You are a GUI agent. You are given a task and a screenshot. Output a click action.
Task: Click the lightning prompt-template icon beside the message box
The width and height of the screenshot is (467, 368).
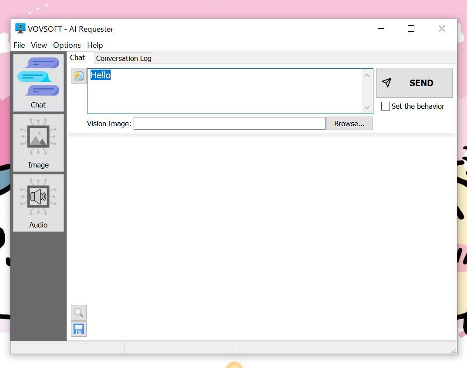pyautogui.click(x=78, y=75)
